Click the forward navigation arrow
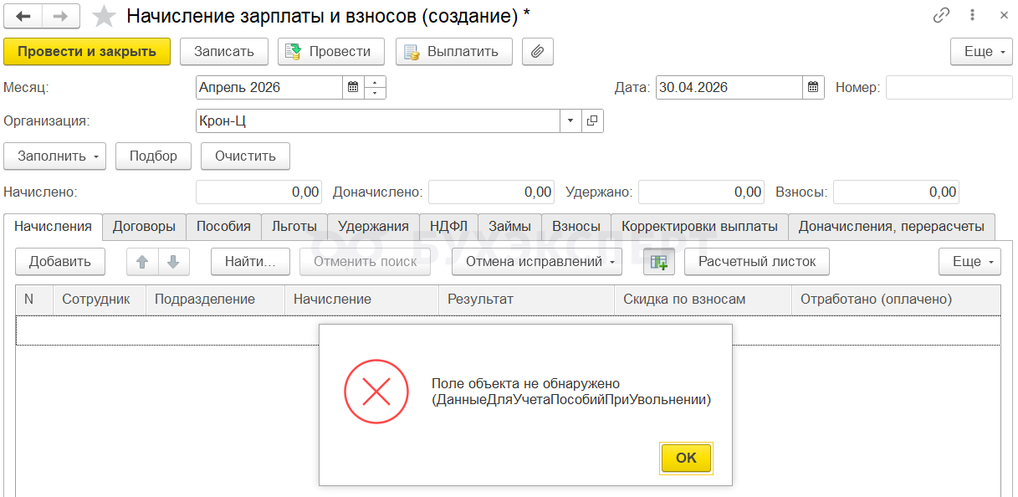Viewport: 1018px width, 497px height. coord(61,16)
